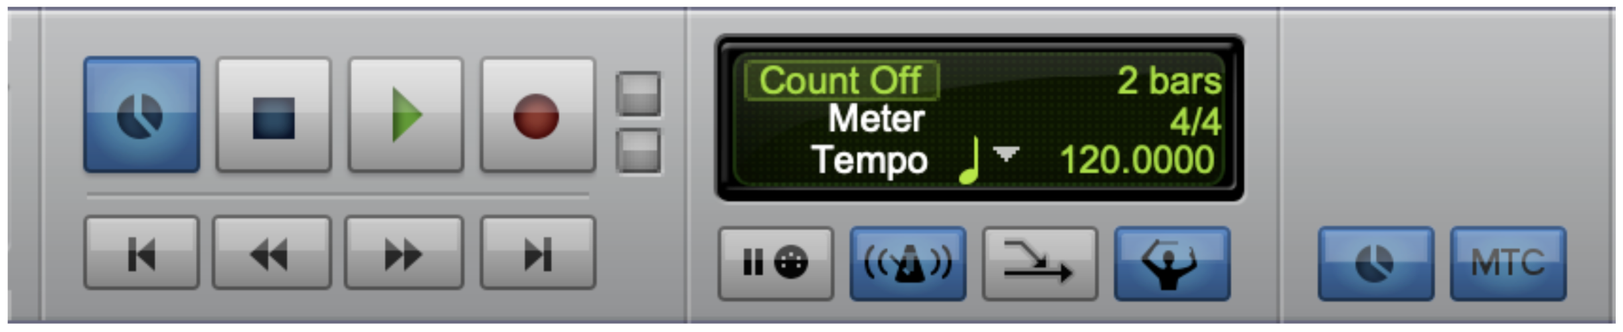Click the Stop transport button
Screen dimensions: 1623x332
point(274,115)
